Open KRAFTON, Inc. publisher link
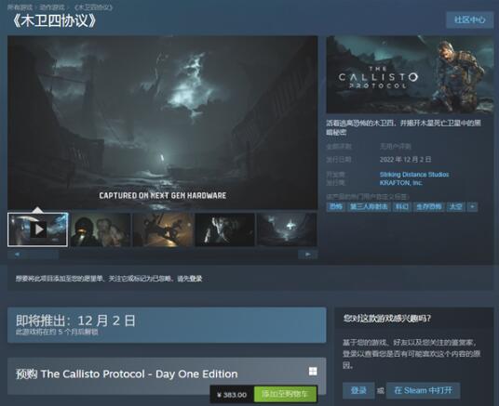Image resolution: width=499 pixels, height=406 pixels. [401, 183]
